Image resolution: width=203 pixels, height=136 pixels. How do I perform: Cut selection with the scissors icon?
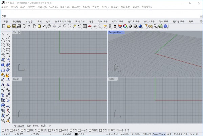[x=29, y=26]
